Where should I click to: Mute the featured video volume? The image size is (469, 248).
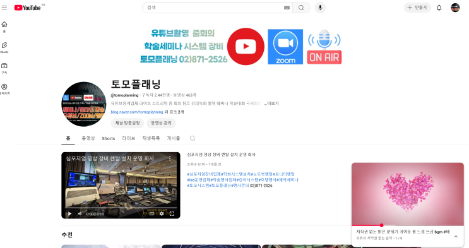pos(80,213)
